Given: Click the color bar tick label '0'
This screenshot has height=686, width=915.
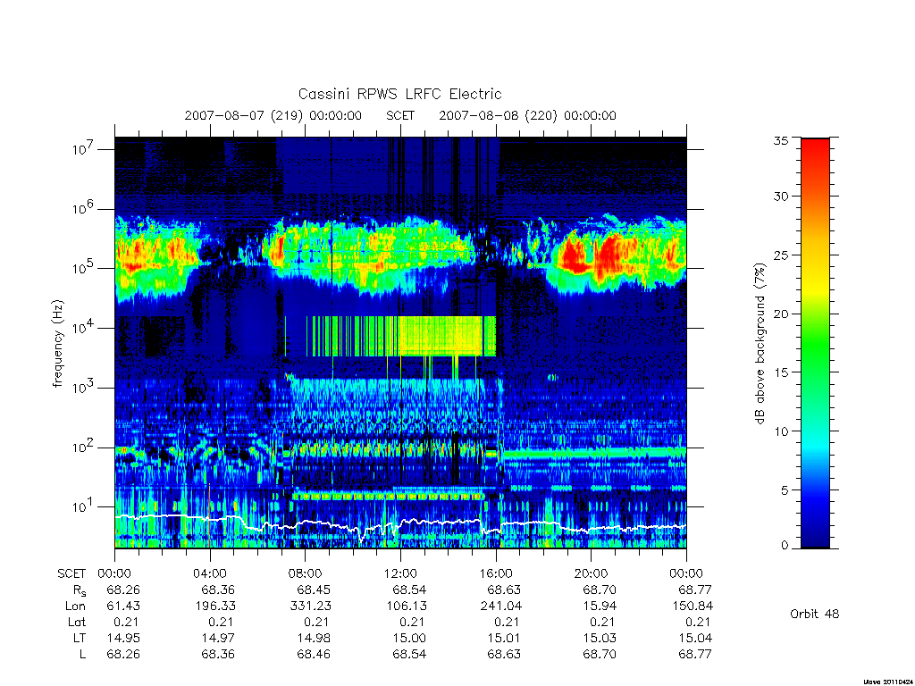Looking at the screenshot, I should 785,546.
